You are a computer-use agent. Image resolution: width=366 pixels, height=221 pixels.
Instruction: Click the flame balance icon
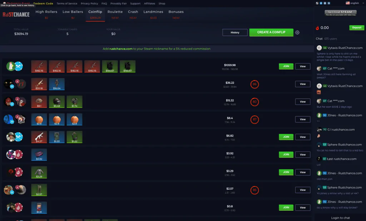tap(317, 28)
